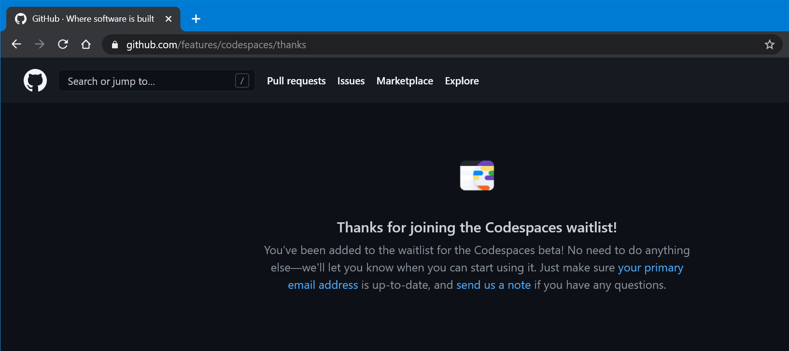Click the slash shortcut hint in search
The height and width of the screenshot is (351, 789).
242,81
